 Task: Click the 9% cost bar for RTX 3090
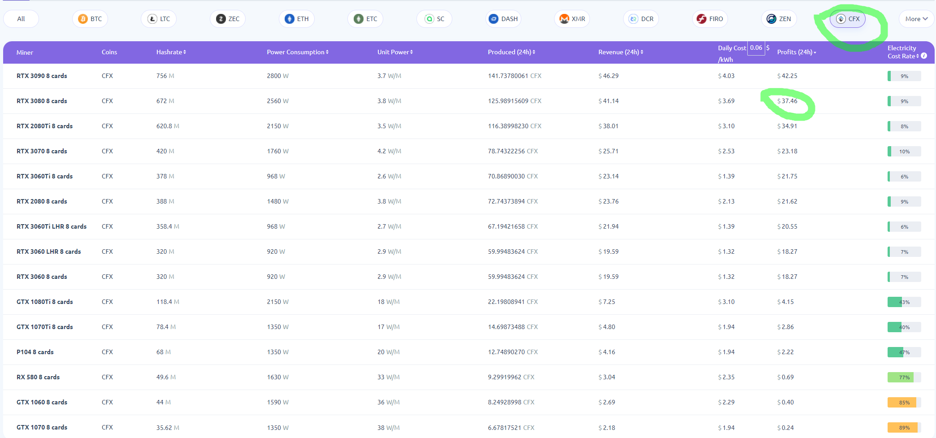pos(904,76)
